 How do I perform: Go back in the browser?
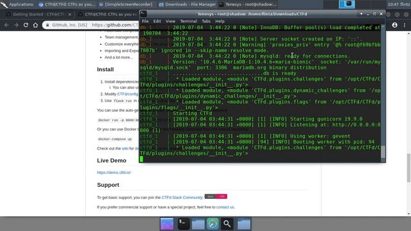(6, 25)
